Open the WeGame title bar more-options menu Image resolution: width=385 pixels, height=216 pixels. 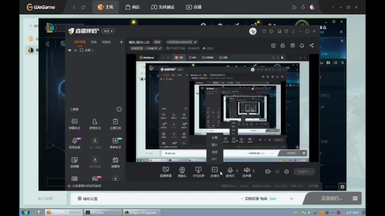[333, 7]
